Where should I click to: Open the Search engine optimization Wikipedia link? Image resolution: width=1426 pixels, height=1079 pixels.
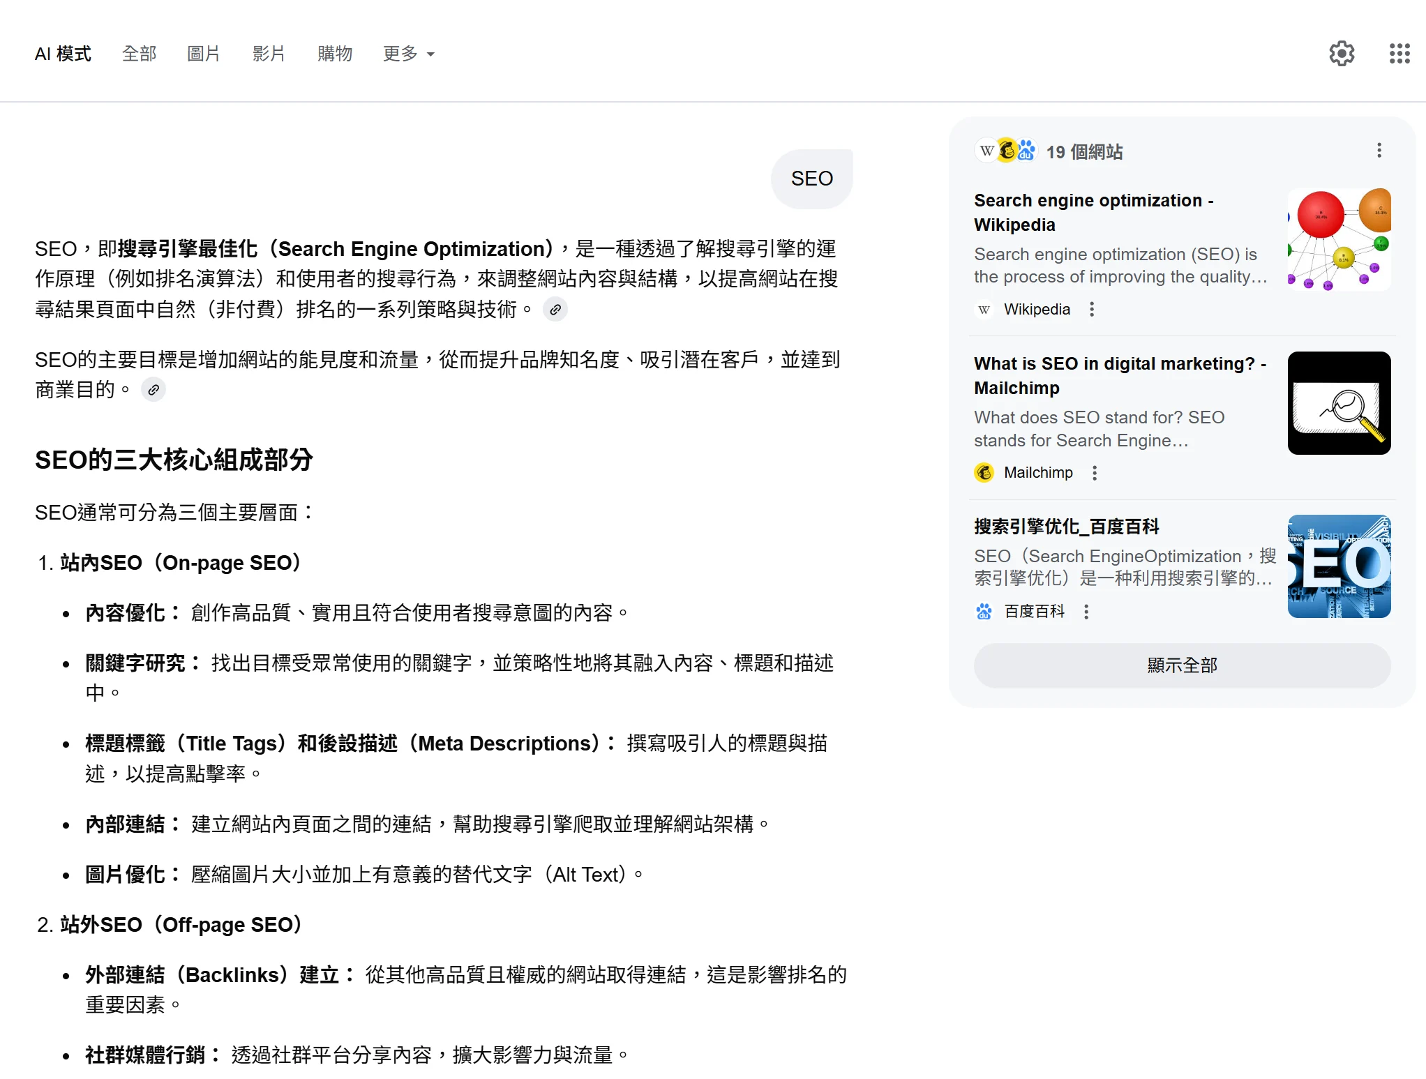[1093, 212]
